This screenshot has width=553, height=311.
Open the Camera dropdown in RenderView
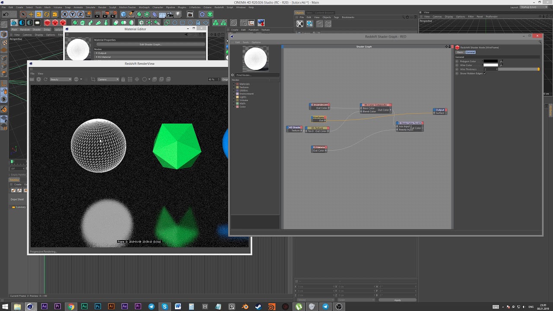[108, 79]
